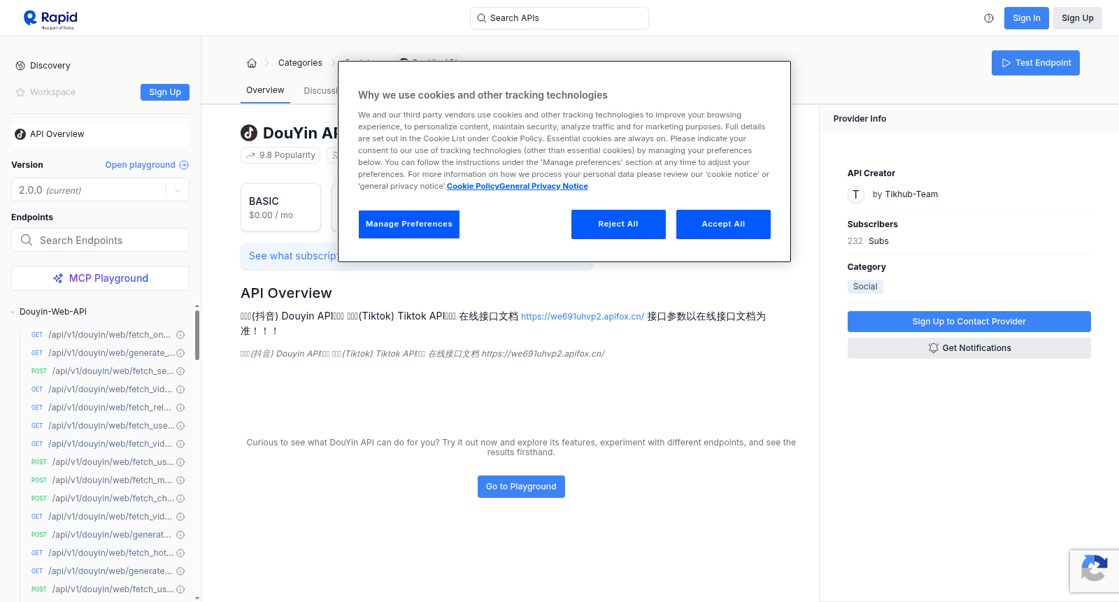Select the BASIC pricing plan card
This screenshot has width=1119, height=602.
click(x=280, y=208)
